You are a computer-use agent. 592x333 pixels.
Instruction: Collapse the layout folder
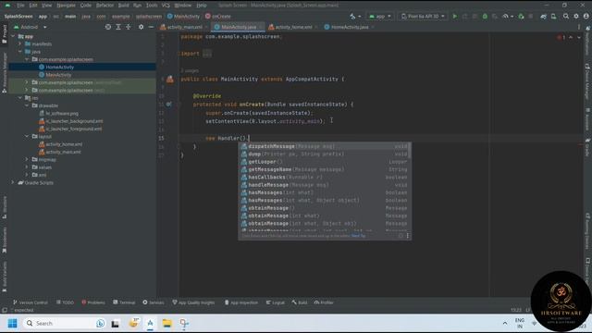point(27,136)
